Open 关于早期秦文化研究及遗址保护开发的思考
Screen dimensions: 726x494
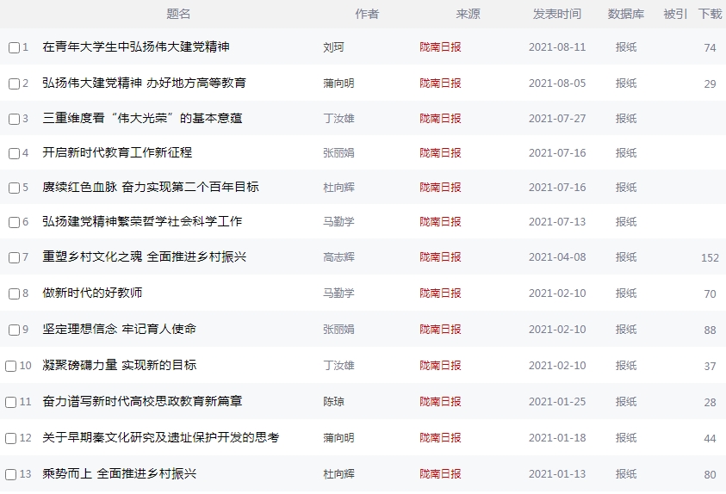(x=161, y=438)
